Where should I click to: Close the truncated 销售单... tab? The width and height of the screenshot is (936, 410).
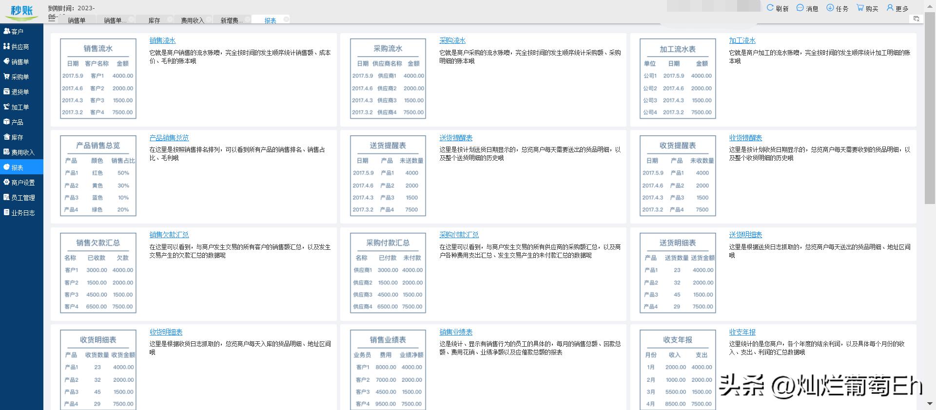tap(131, 19)
